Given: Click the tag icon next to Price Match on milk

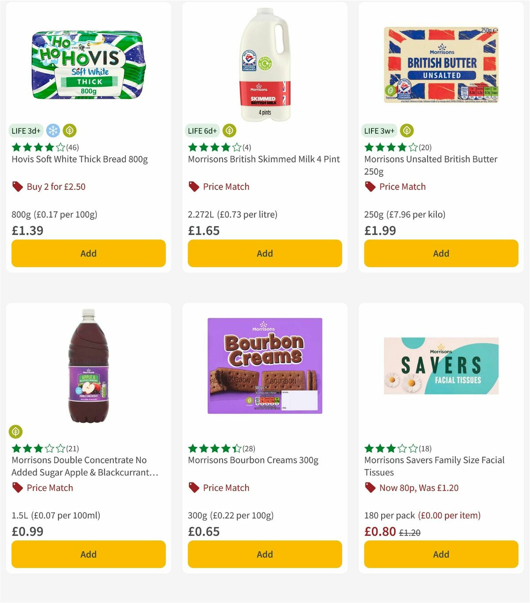Looking at the screenshot, I should click(x=193, y=187).
